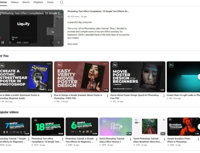Screen dimensions: 200x153
Task: Mute the featured video volume icon
Action: point(10,42)
